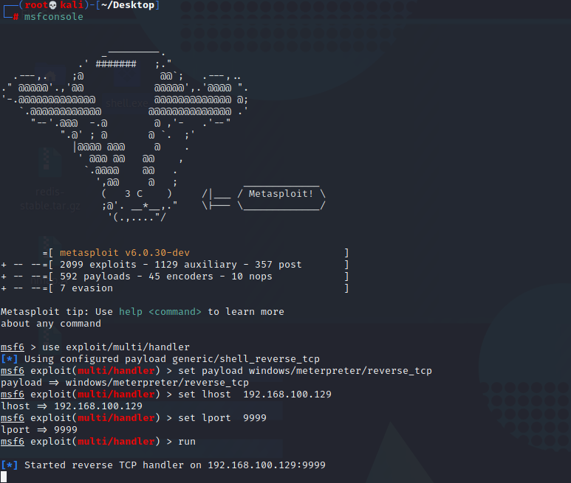
Task: Click the "run" command text
Action: tap(187, 442)
